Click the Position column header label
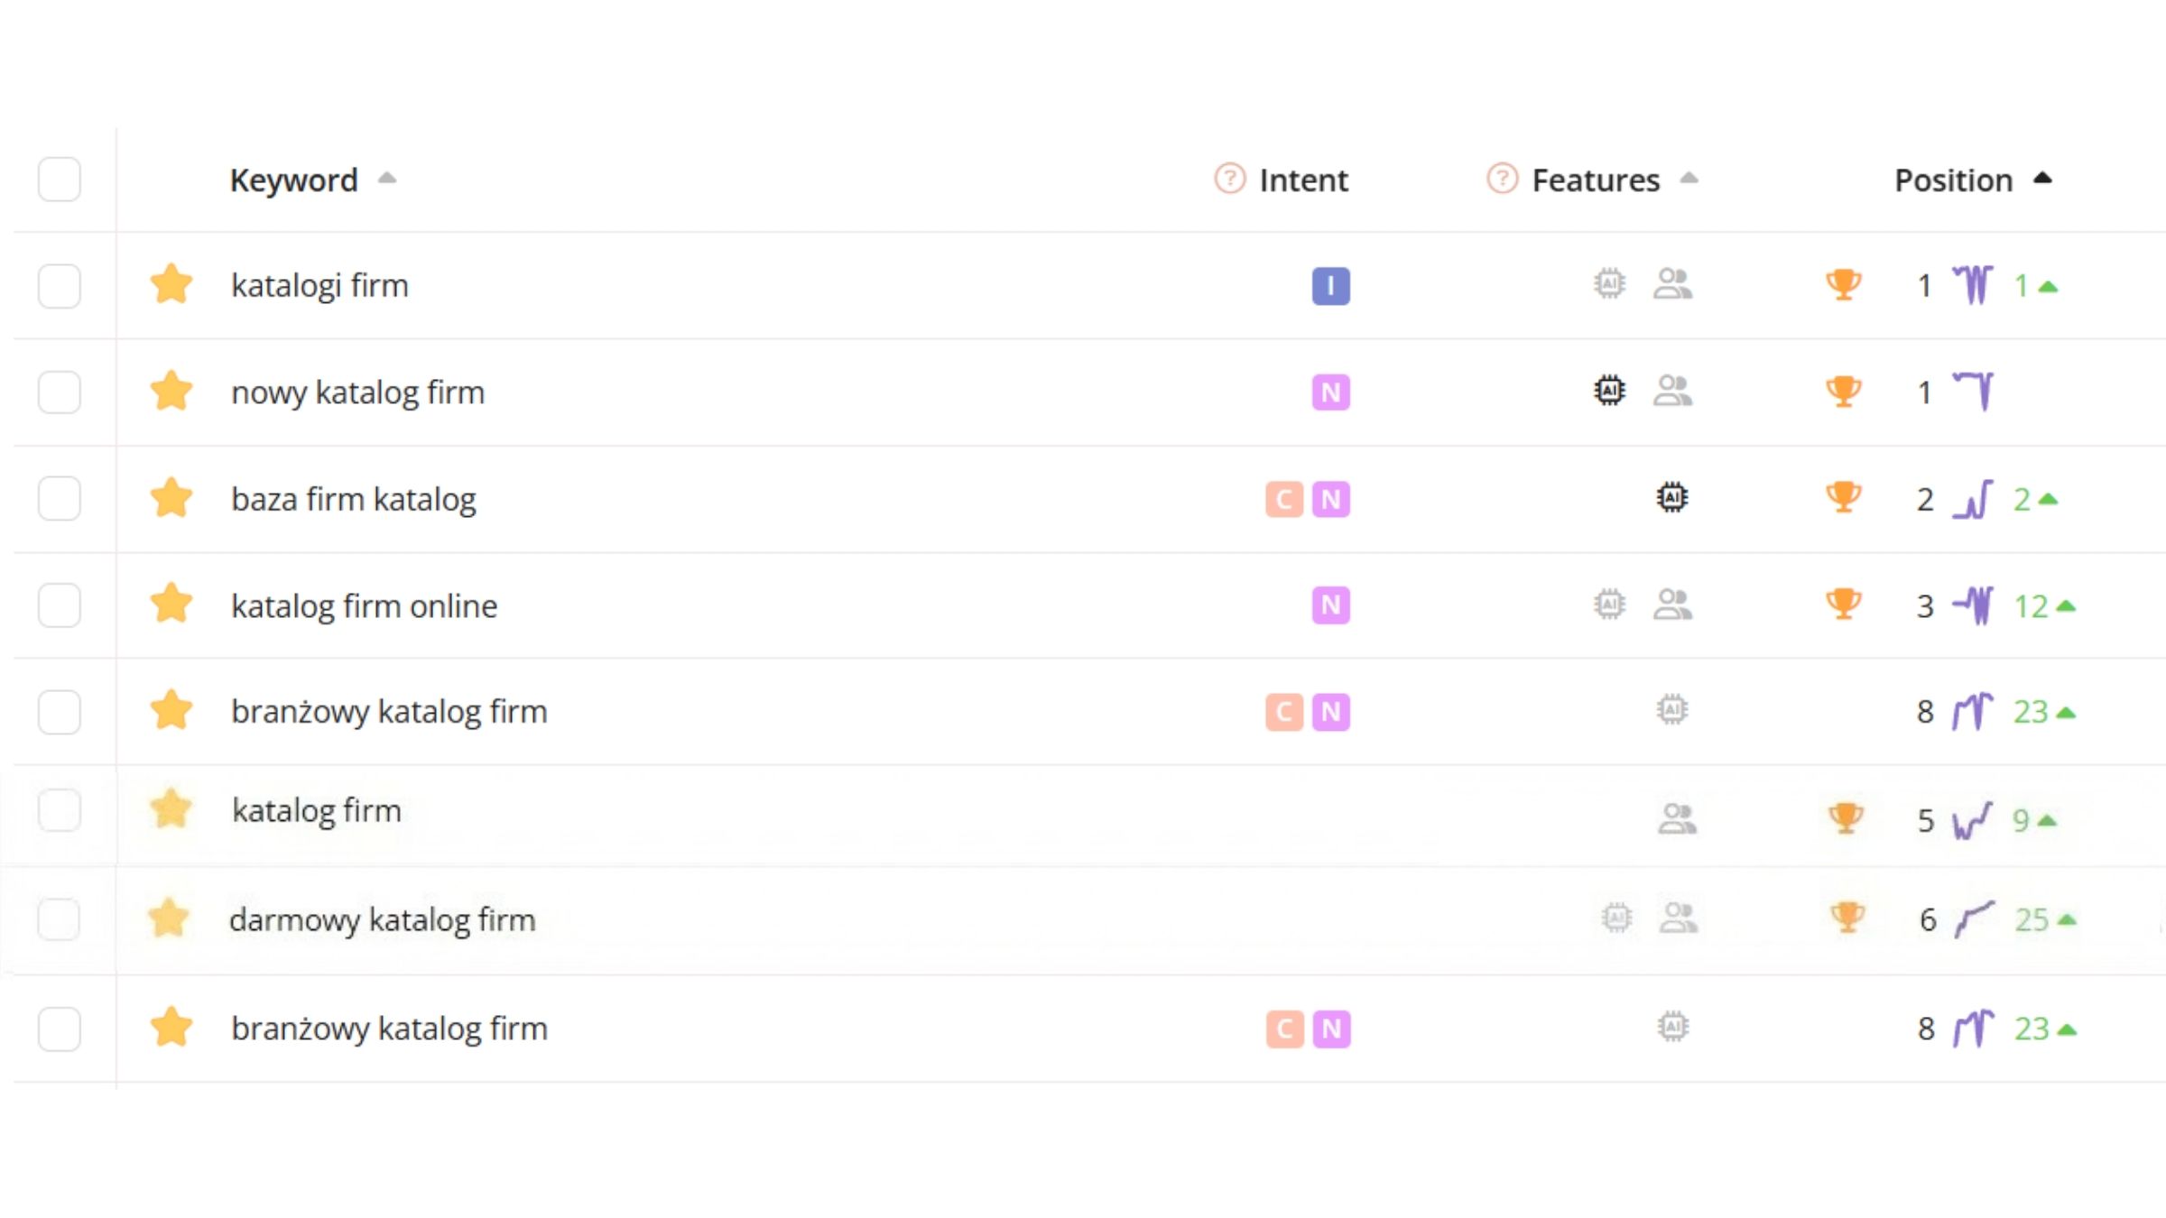 (x=1953, y=180)
